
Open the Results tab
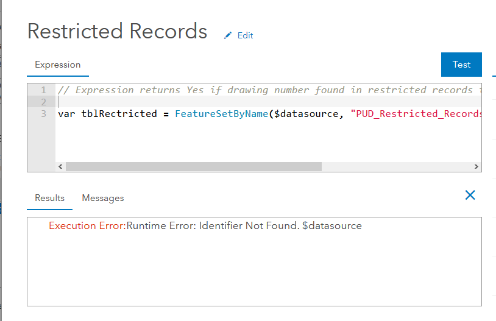[x=49, y=198]
